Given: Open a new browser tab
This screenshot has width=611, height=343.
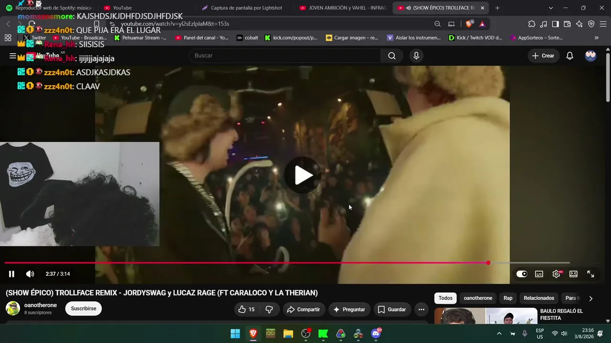Looking at the screenshot, I should click(497, 8).
